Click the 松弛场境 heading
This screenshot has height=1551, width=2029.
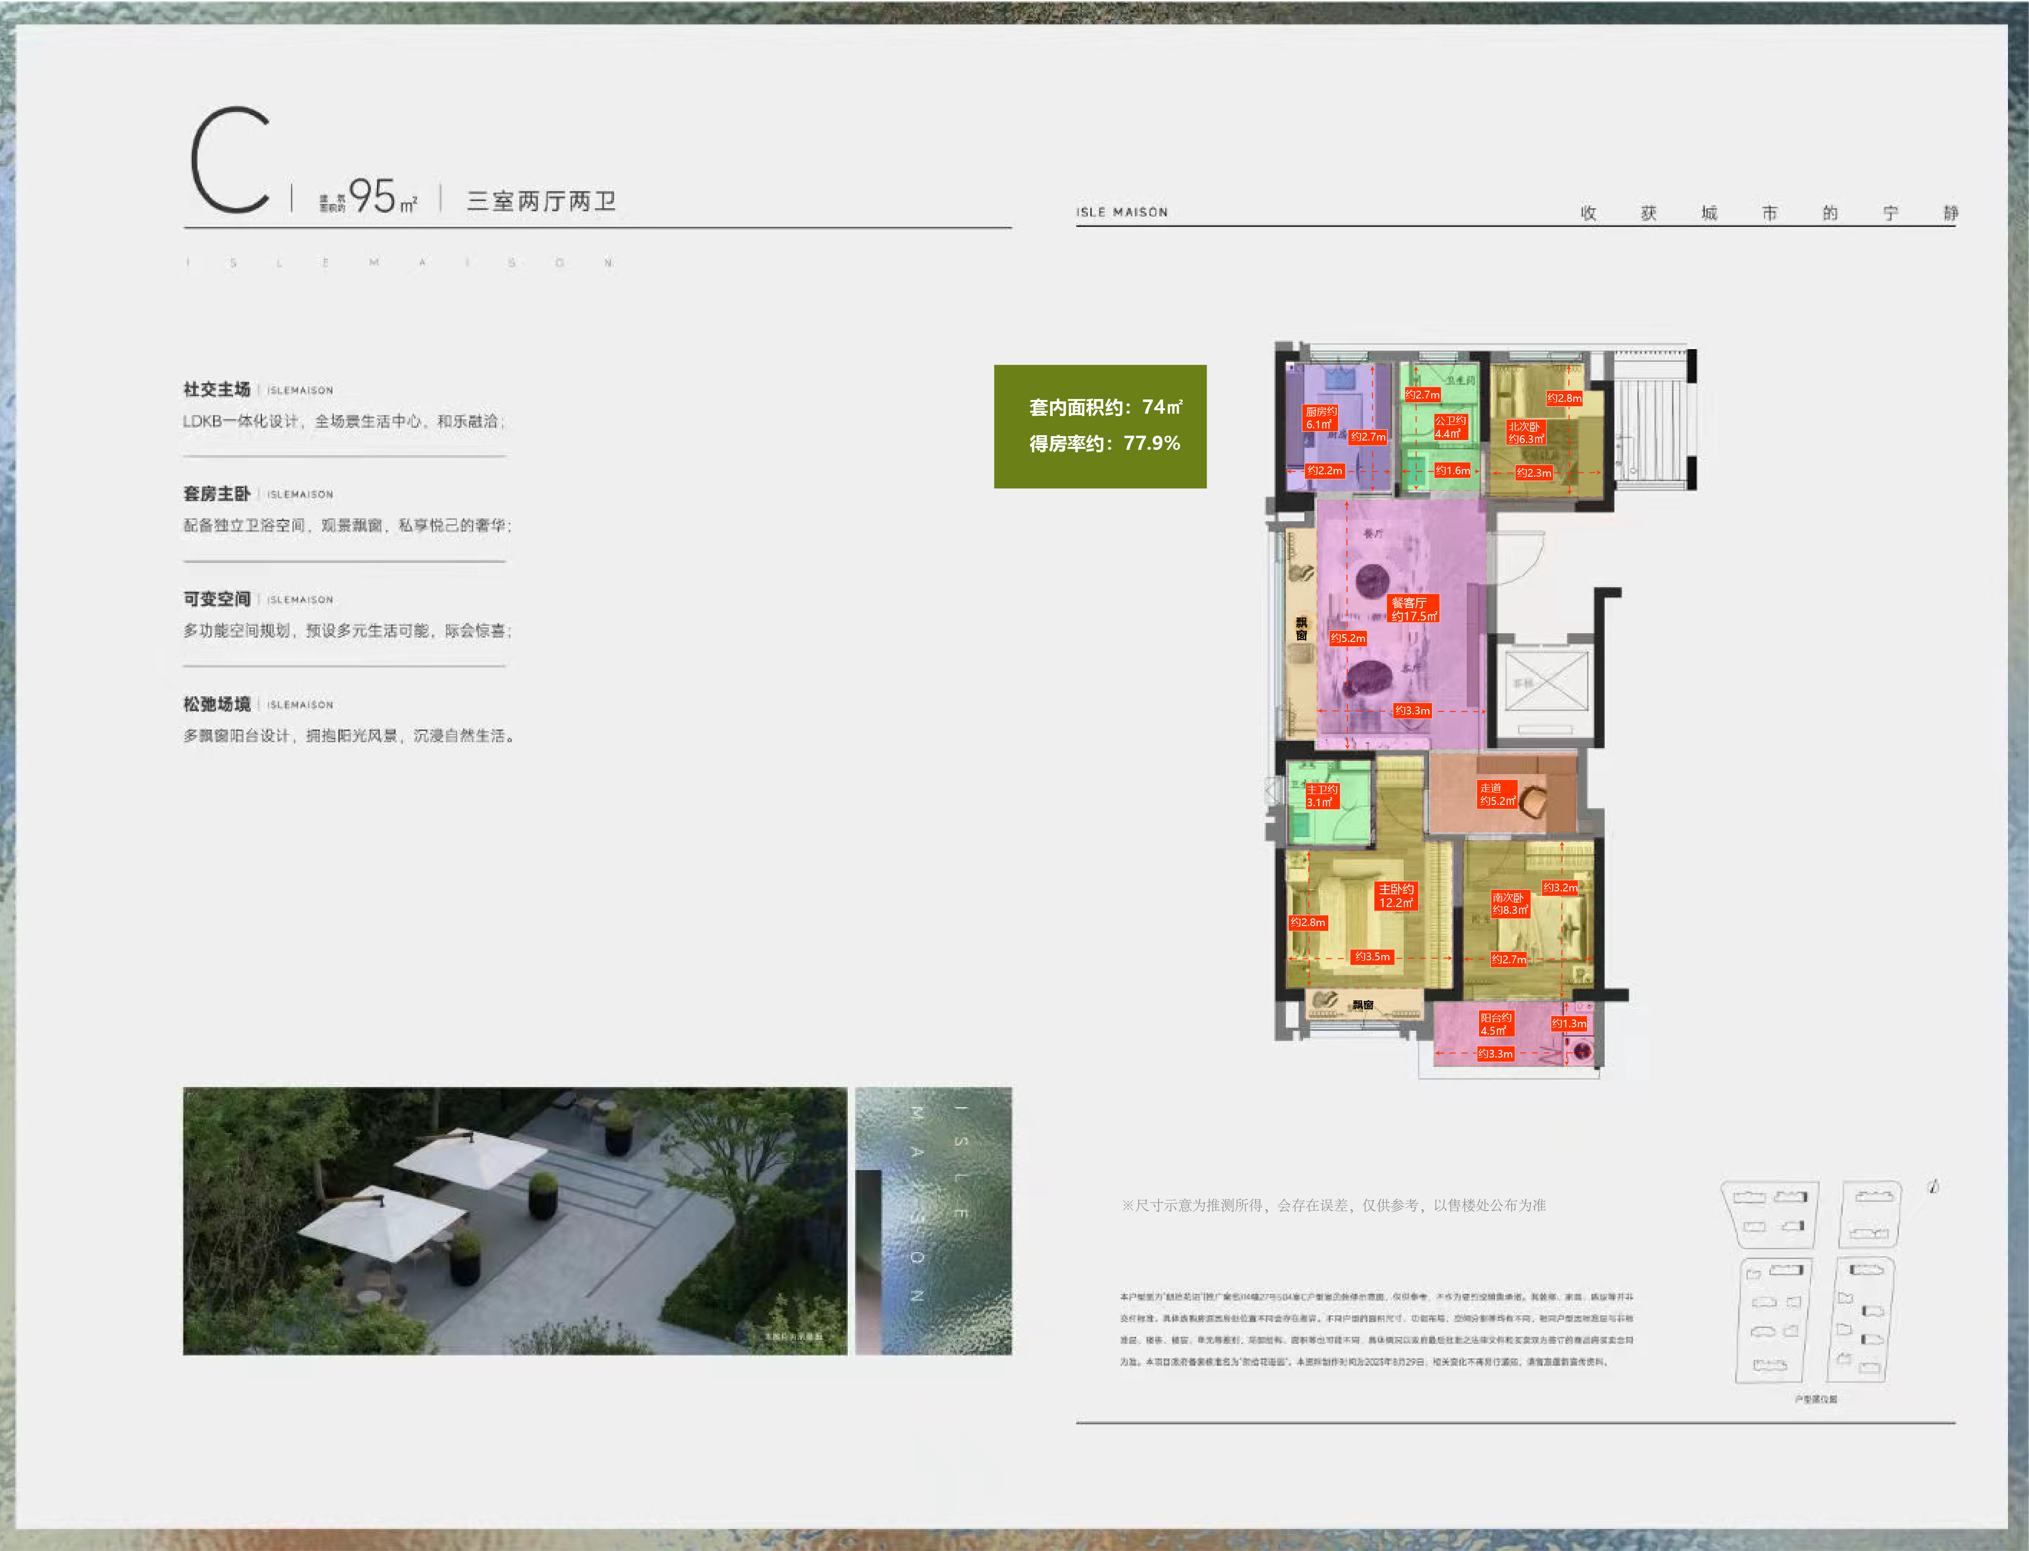pyautogui.click(x=217, y=705)
